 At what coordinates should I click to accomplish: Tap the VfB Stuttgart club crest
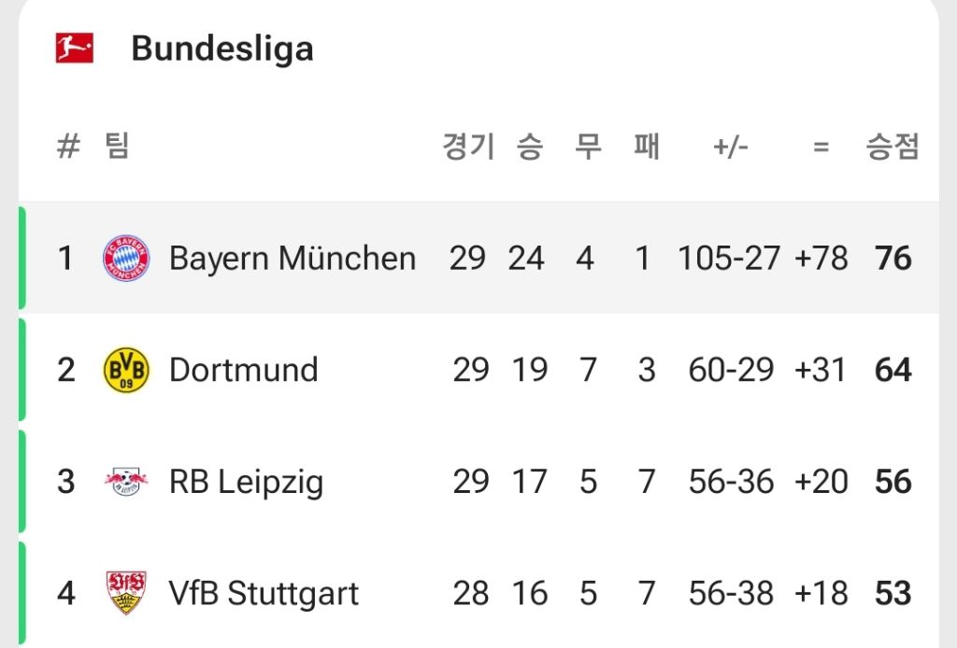pos(125,593)
